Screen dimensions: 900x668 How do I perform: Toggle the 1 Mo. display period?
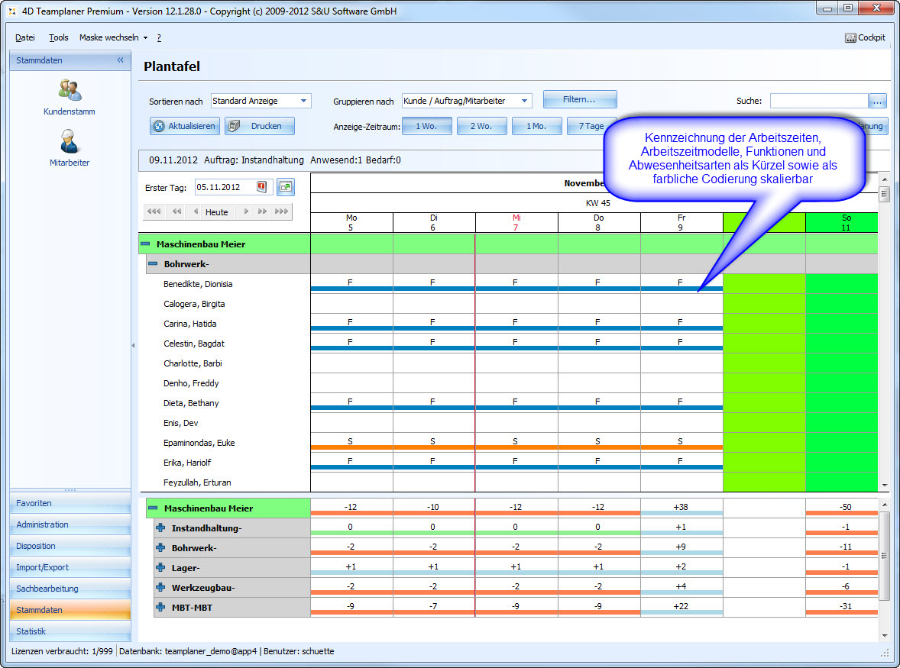[x=536, y=126]
